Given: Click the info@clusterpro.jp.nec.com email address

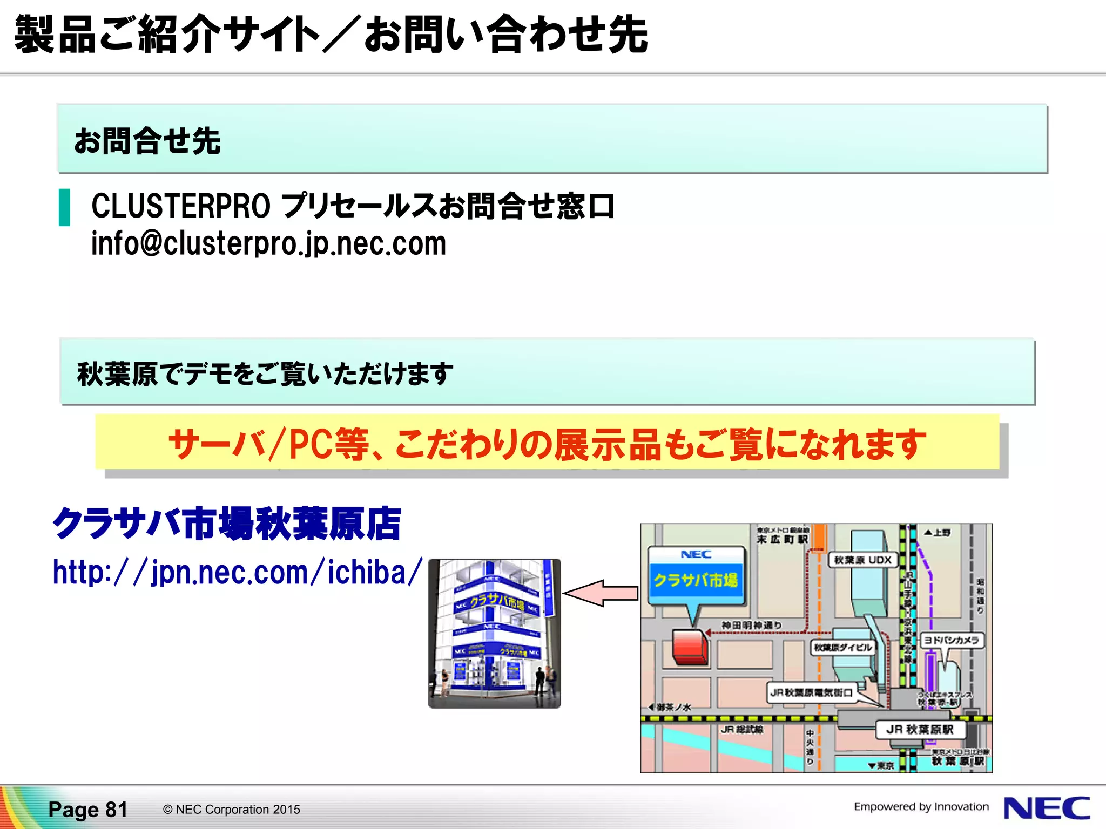Looking at the screenshot, I should [x=268, y=243].
